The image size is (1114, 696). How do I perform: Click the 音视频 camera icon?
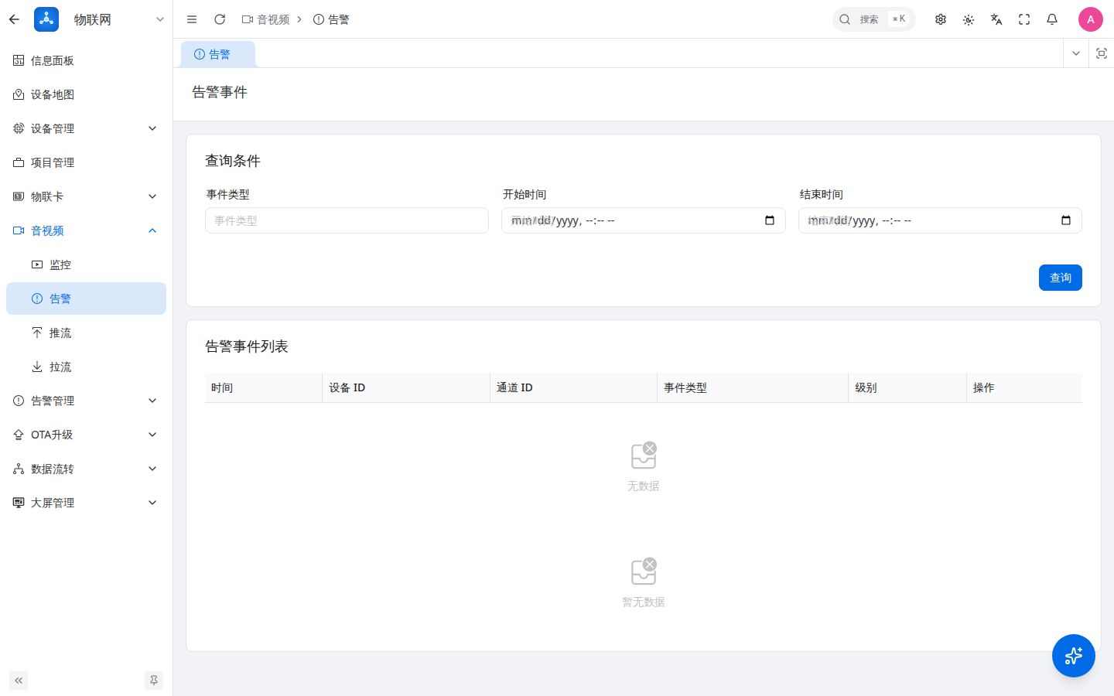coord(19,230)
